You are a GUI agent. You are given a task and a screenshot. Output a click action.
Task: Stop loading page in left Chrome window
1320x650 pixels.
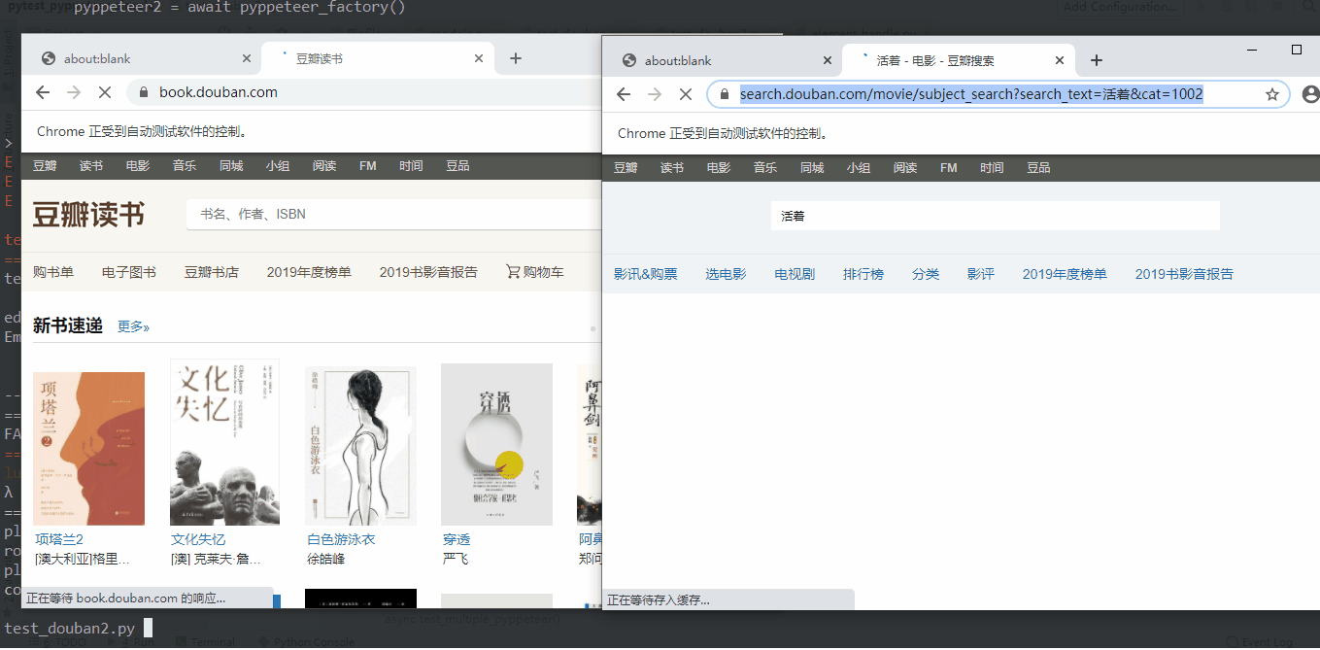105,92
